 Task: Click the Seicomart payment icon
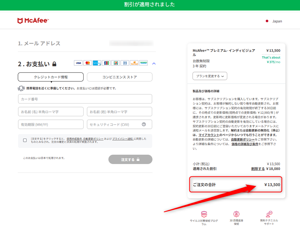(134, 63)
